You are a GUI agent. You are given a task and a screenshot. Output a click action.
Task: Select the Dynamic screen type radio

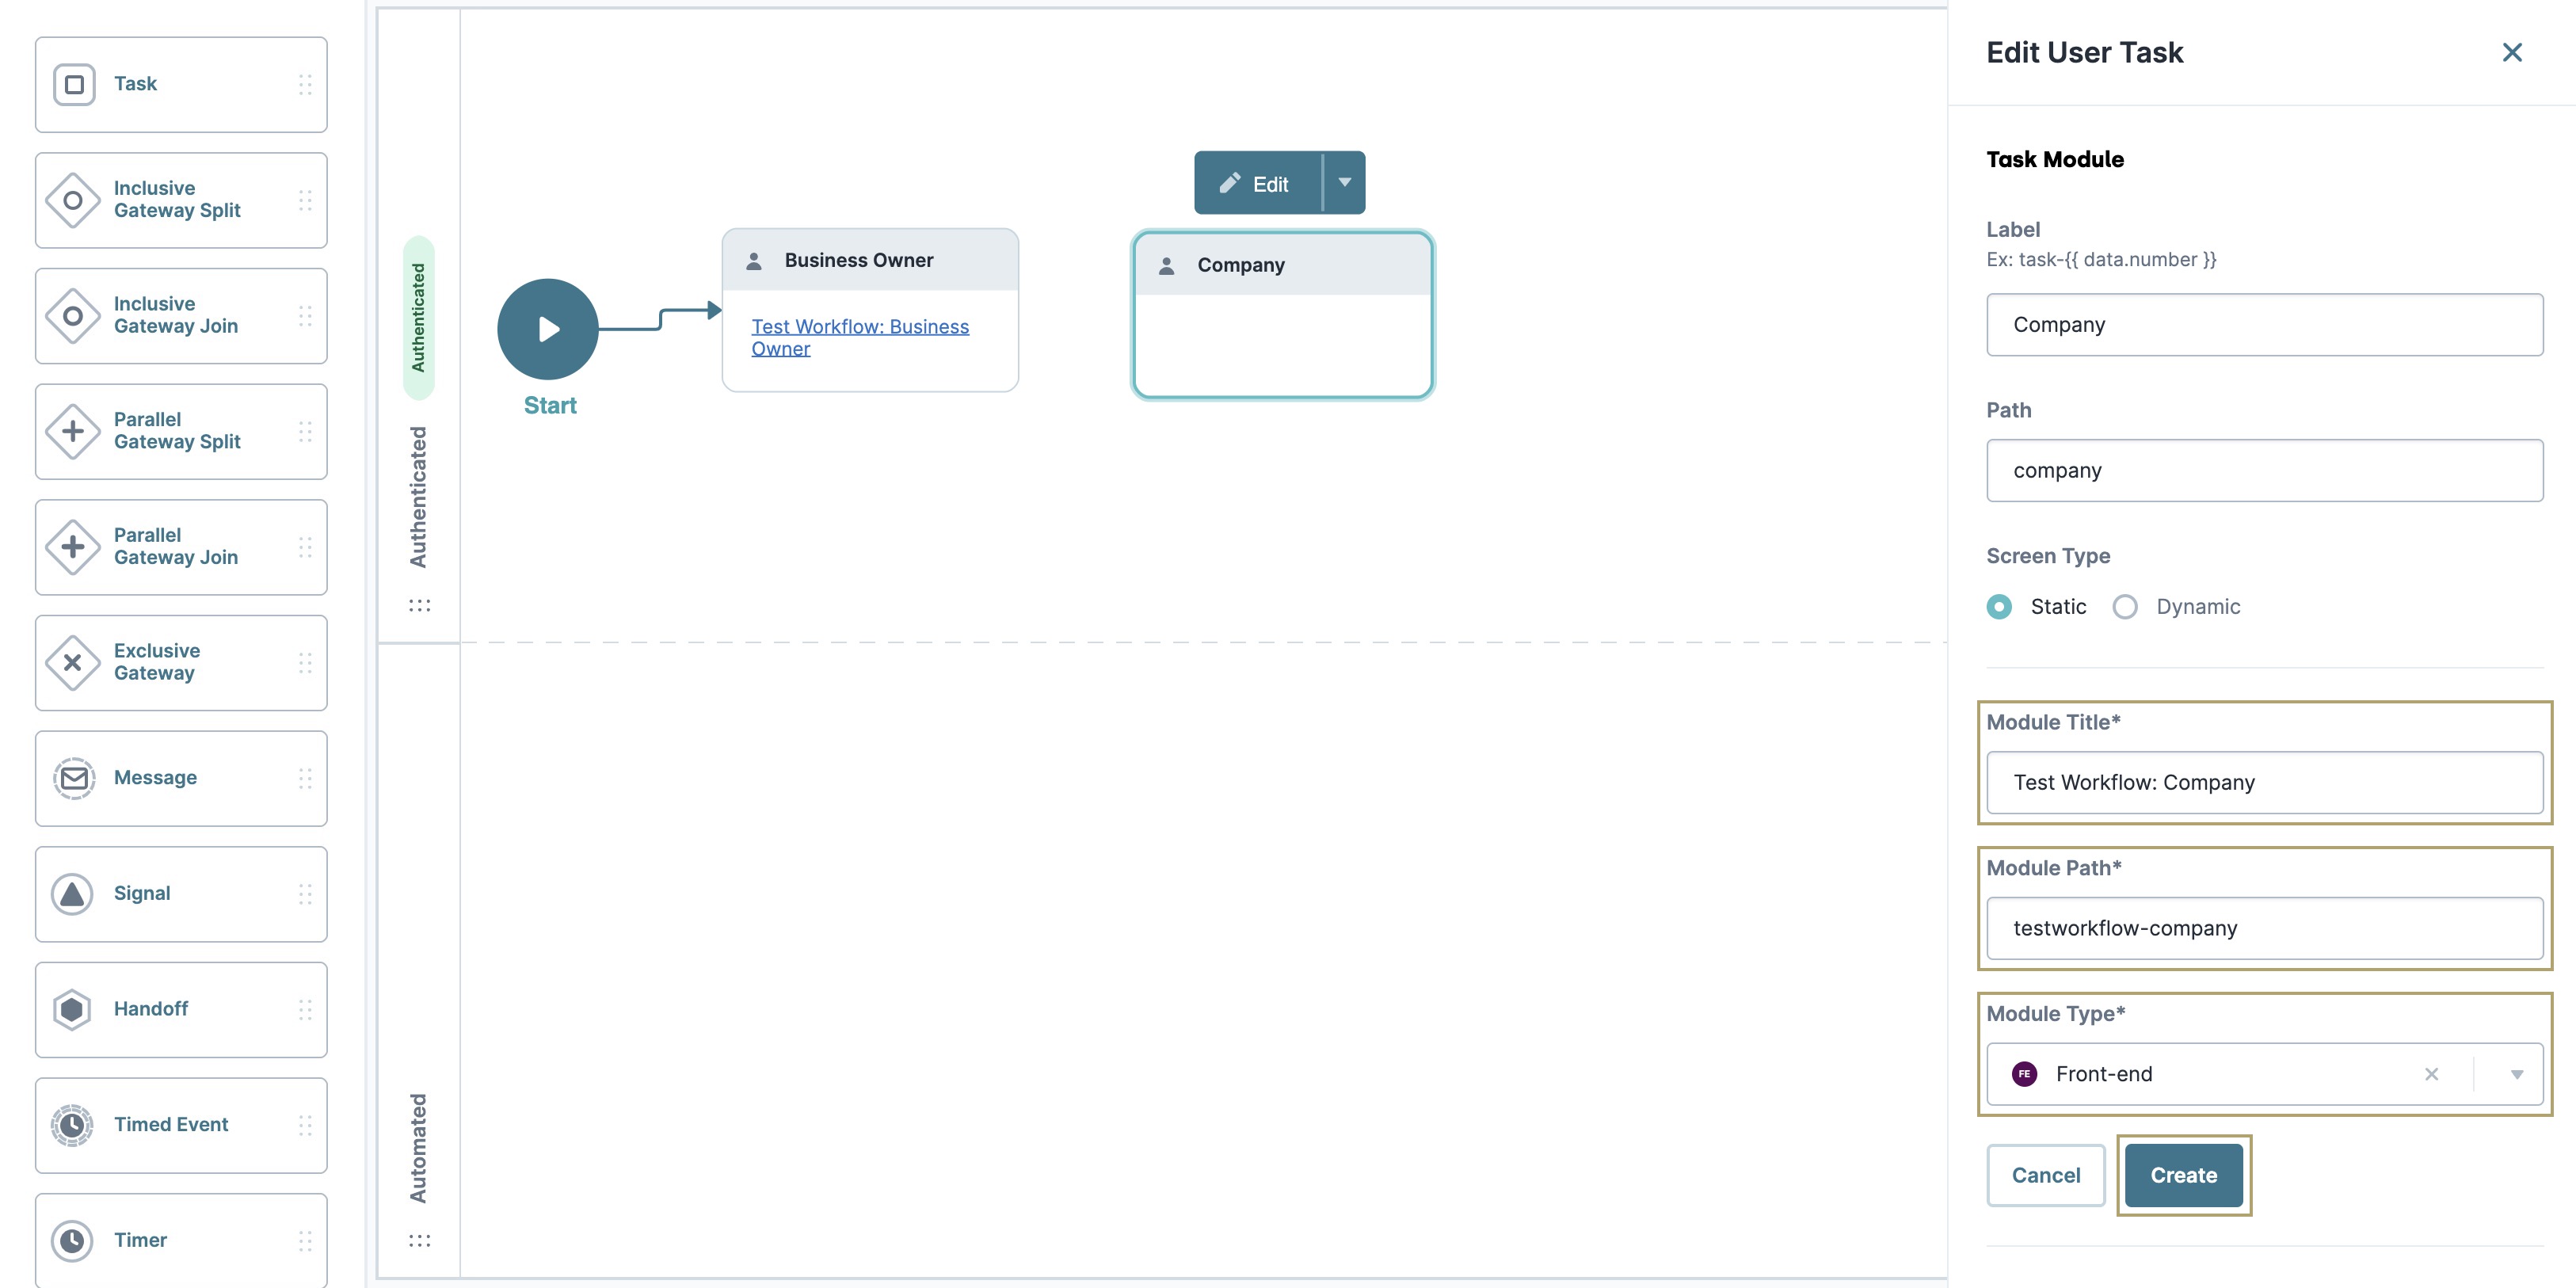(2125, 606)
